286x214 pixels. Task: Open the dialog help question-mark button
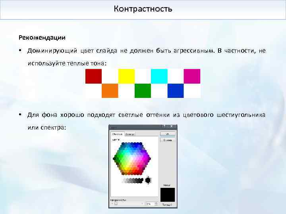coord(164,126)
